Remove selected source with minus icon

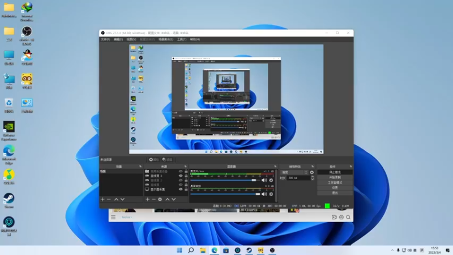(x=153, y=199)
